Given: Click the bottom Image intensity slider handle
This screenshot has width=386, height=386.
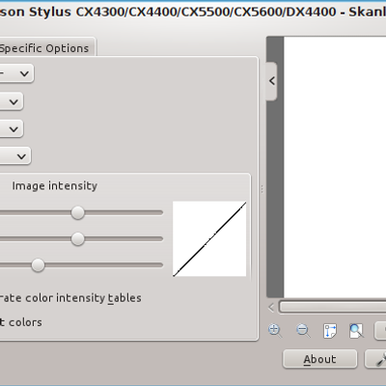Looking at the screenshot, I should click(x=38, y=265).
